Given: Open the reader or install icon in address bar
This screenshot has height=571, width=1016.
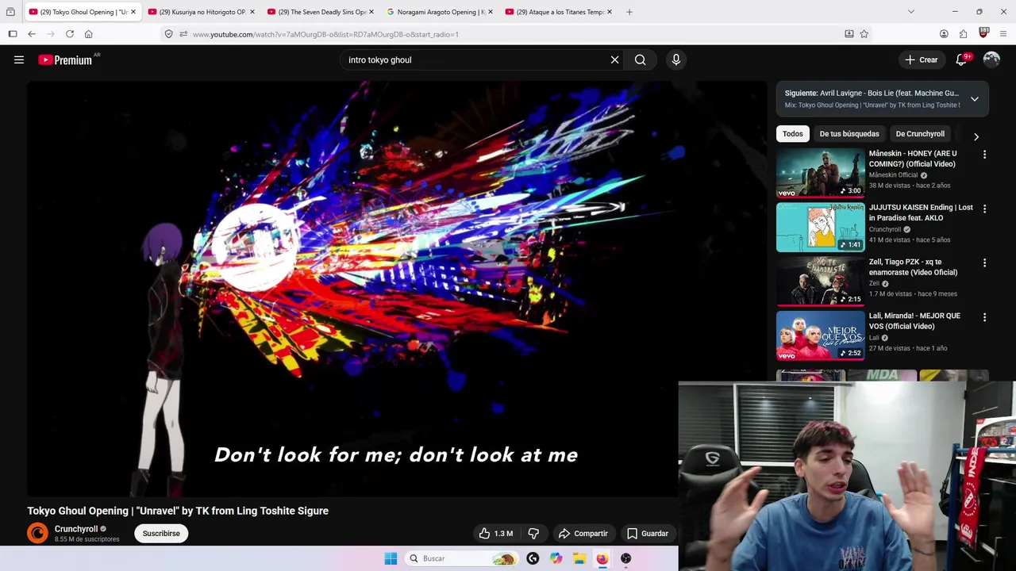Looking at the screenshot, I should point(849,34).
